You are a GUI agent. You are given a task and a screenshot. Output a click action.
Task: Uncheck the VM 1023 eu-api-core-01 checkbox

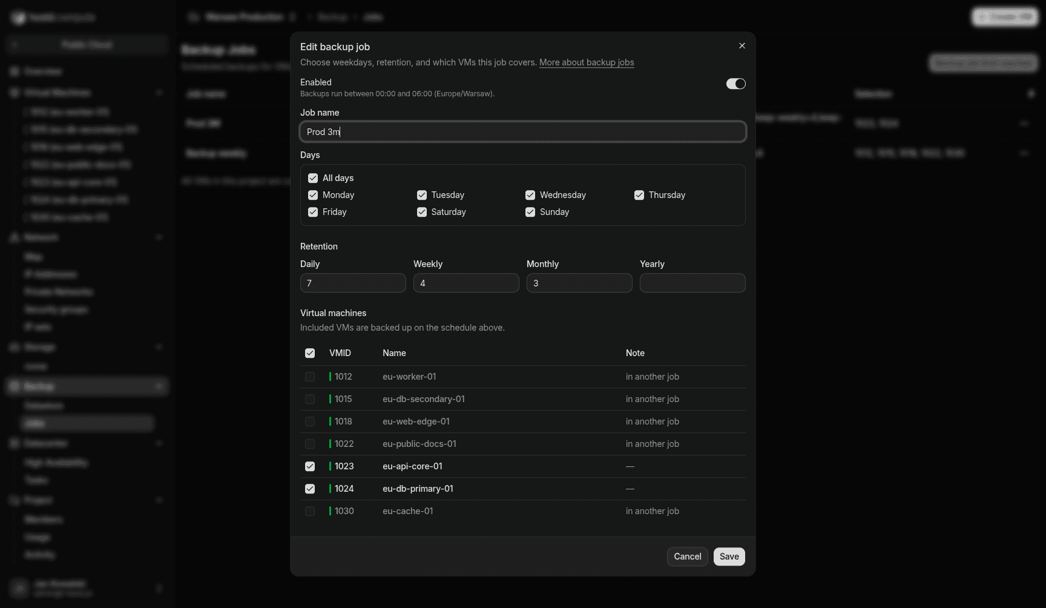310,466
